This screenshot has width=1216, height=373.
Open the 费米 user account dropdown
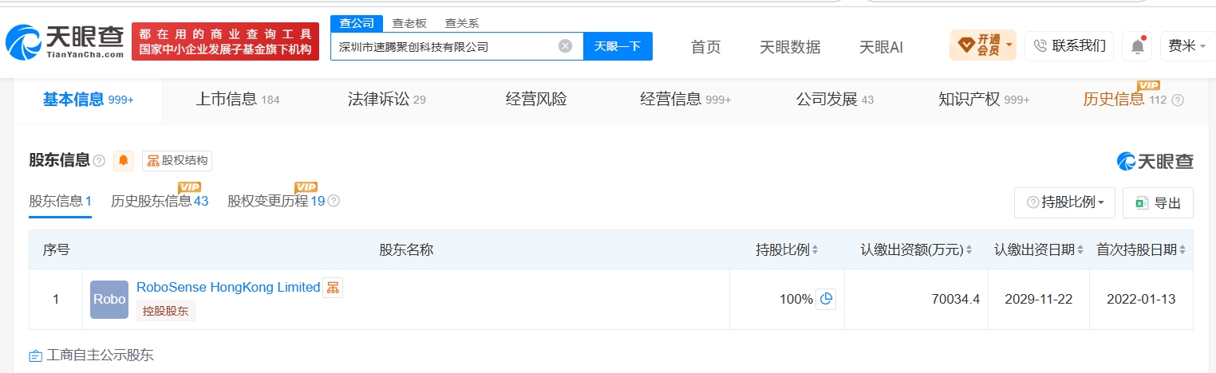point(1186,45)
